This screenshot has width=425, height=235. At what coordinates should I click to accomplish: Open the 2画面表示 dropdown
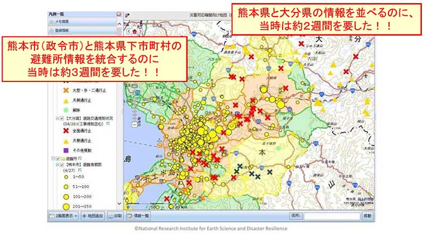click(x=63, y=216)
